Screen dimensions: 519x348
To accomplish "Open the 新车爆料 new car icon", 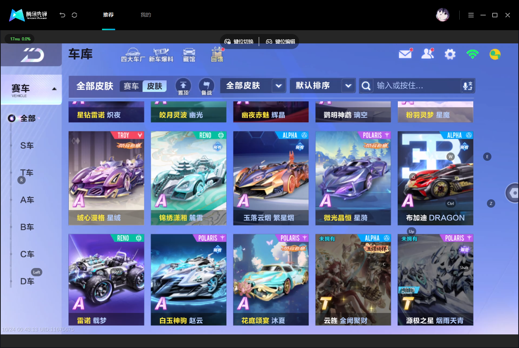I will [161, 55].
